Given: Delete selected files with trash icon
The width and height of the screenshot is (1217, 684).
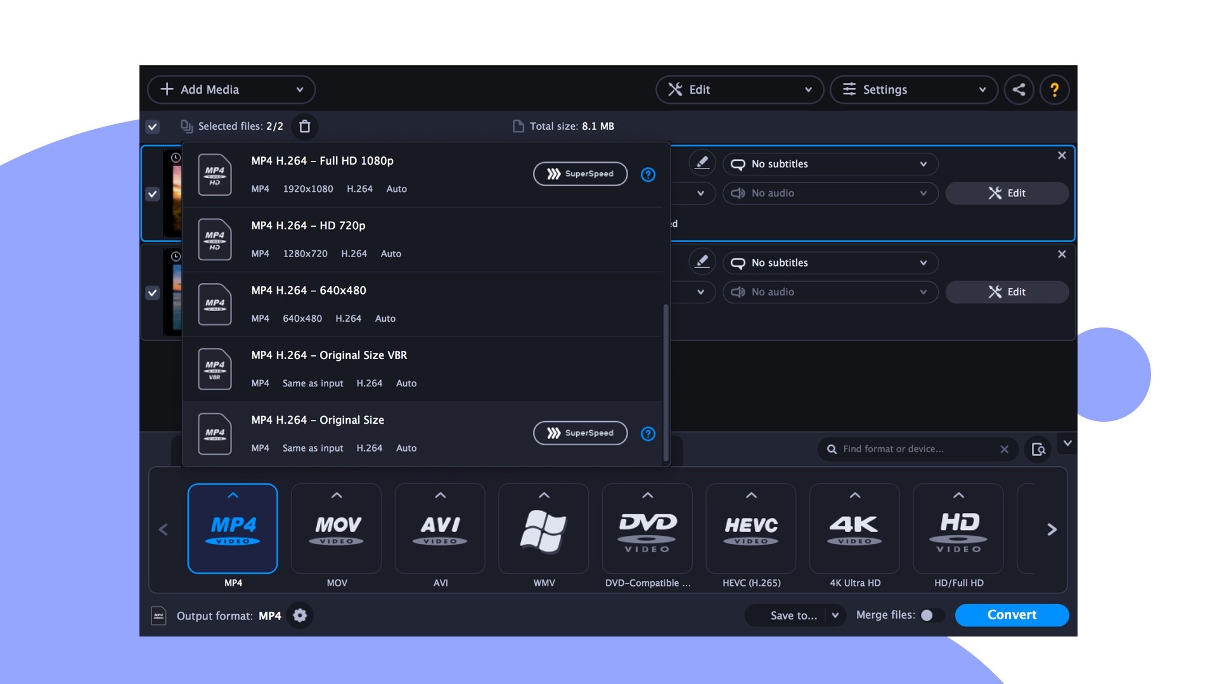Looking at the screenshot, I should 305,126.
